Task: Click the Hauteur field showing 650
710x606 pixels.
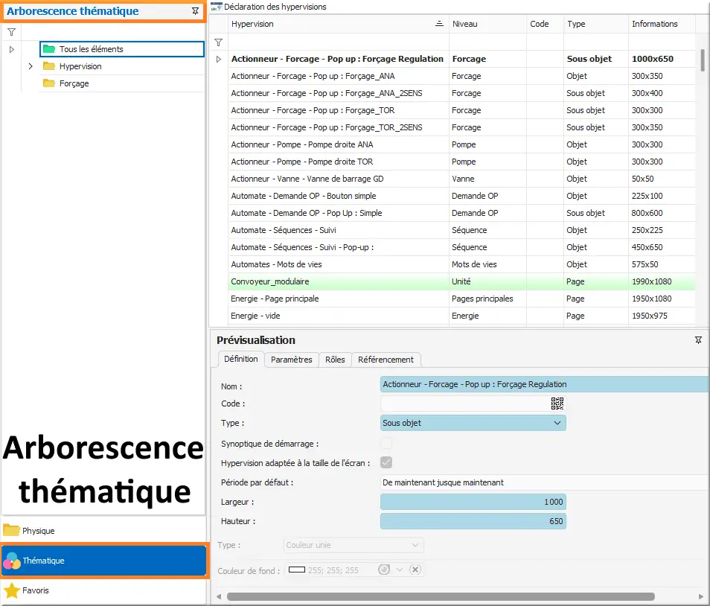Action: point(473,521)
